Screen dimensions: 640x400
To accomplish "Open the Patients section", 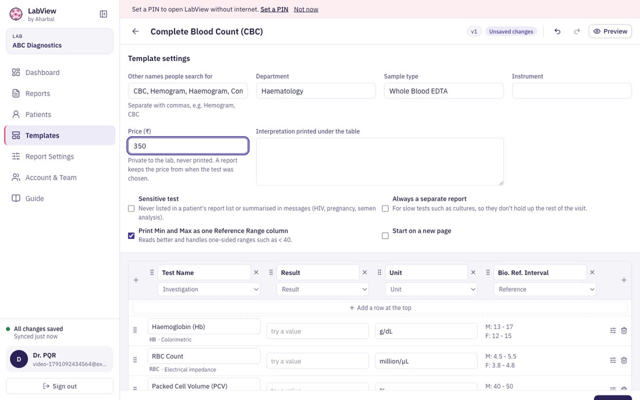I will click(x=59, y=115).
